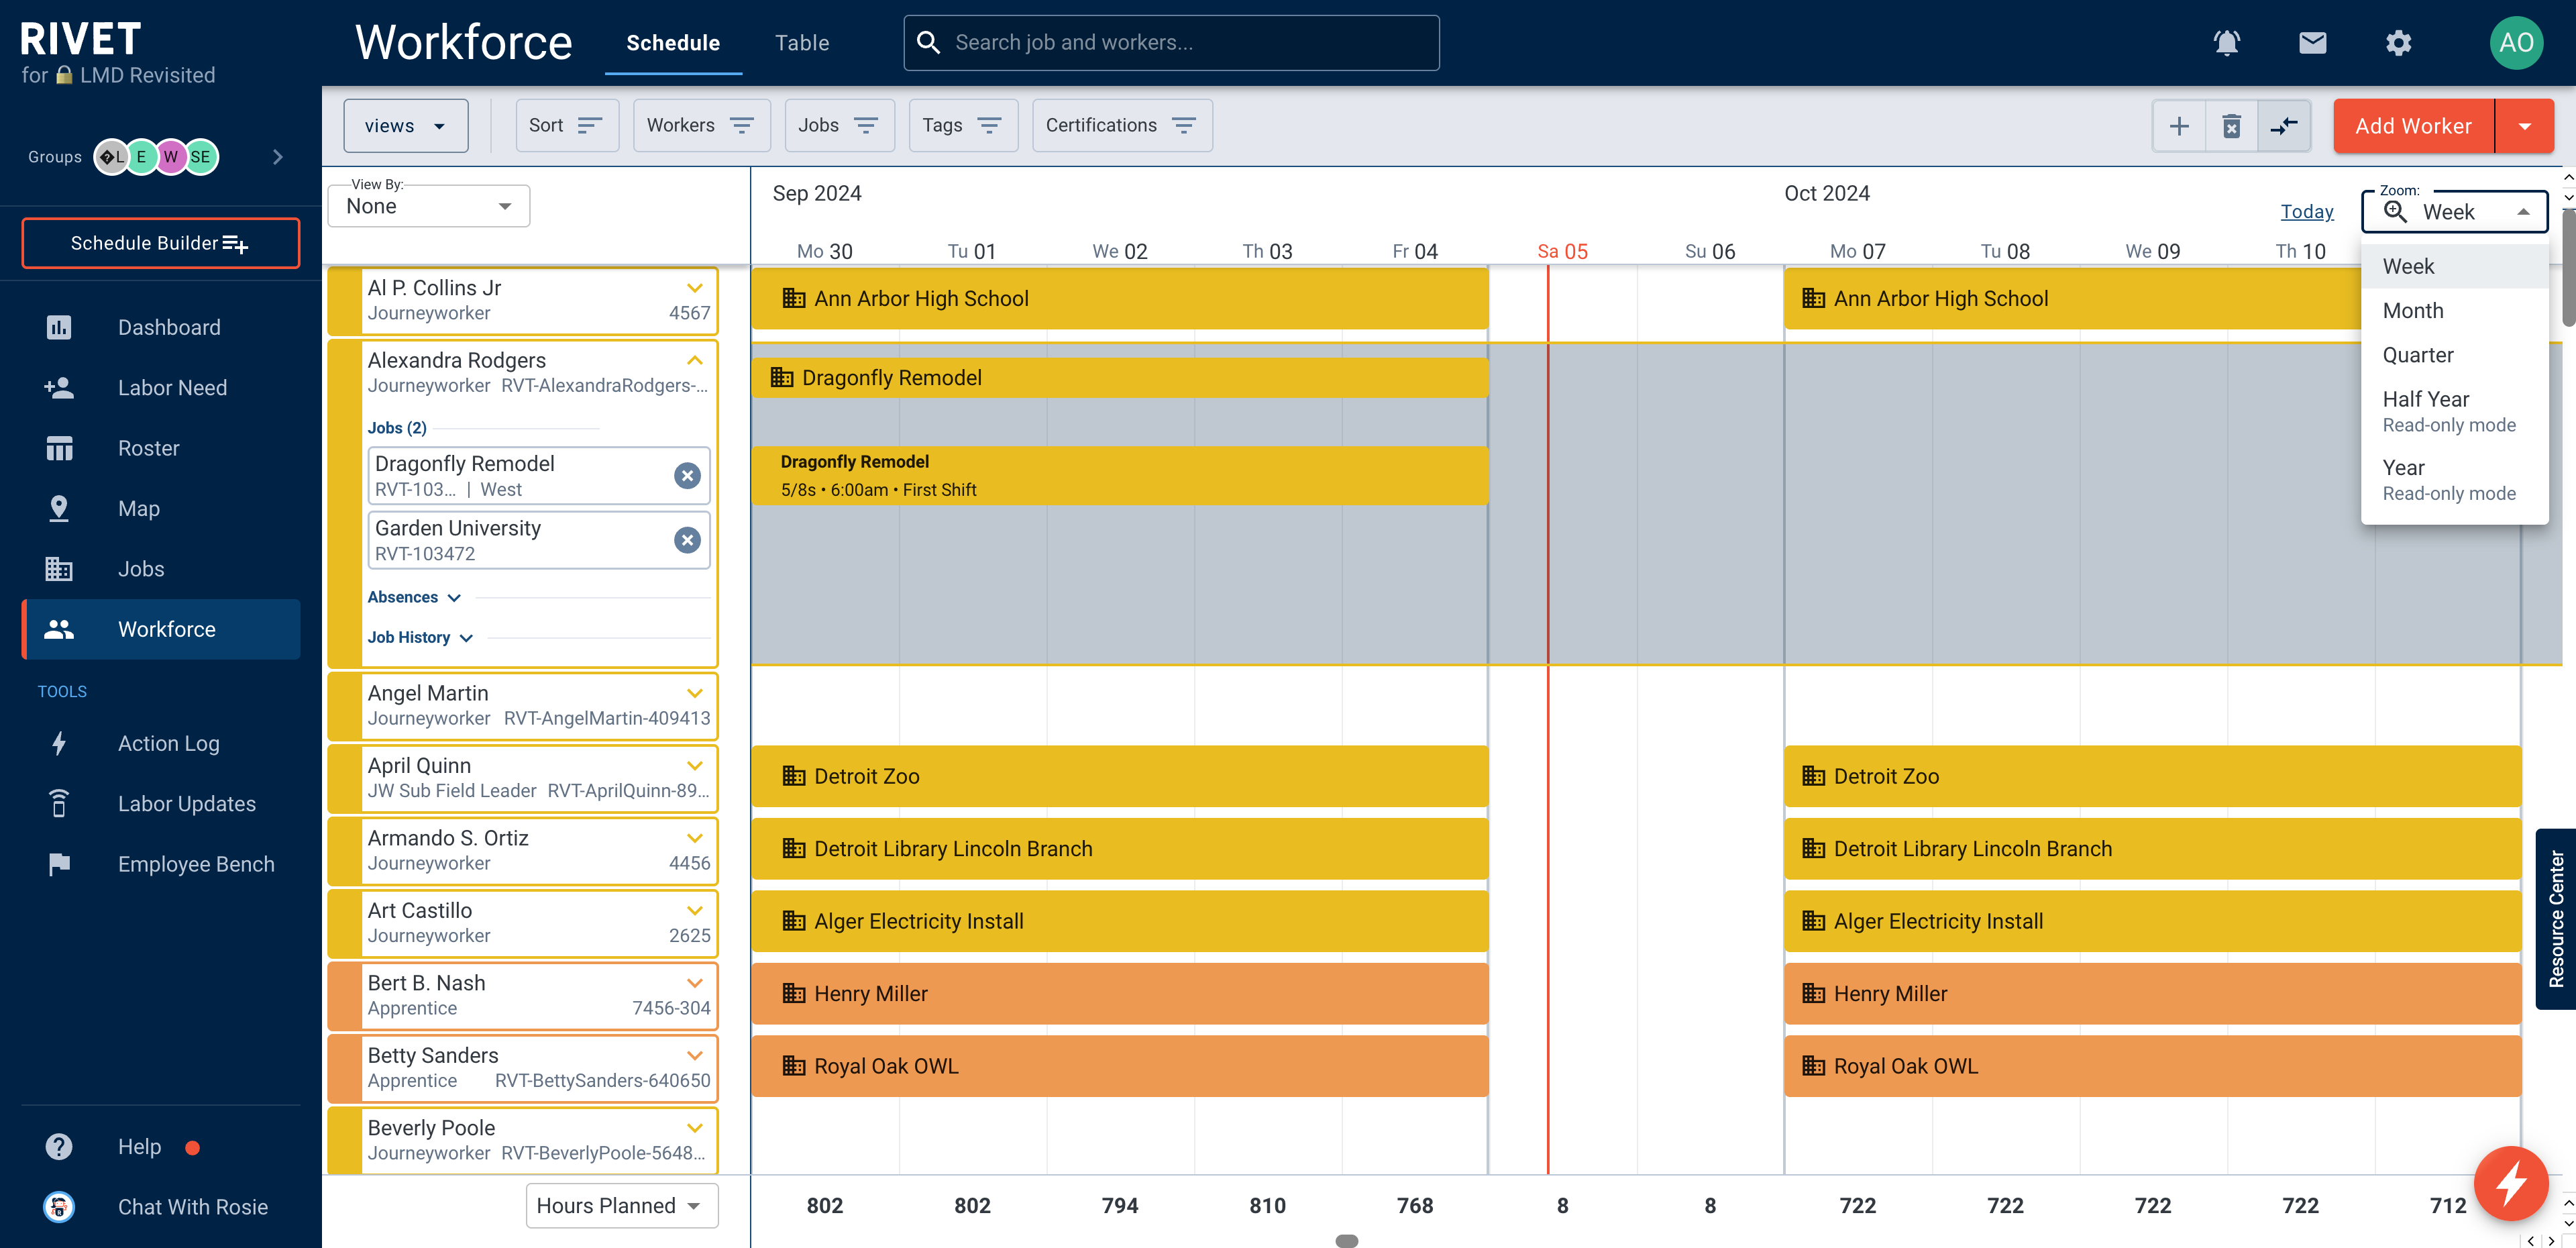The height and width of the screenshot is (1248, 2576).
Task: Go to Labor Need in sidebar
Action: pos(161,388)
